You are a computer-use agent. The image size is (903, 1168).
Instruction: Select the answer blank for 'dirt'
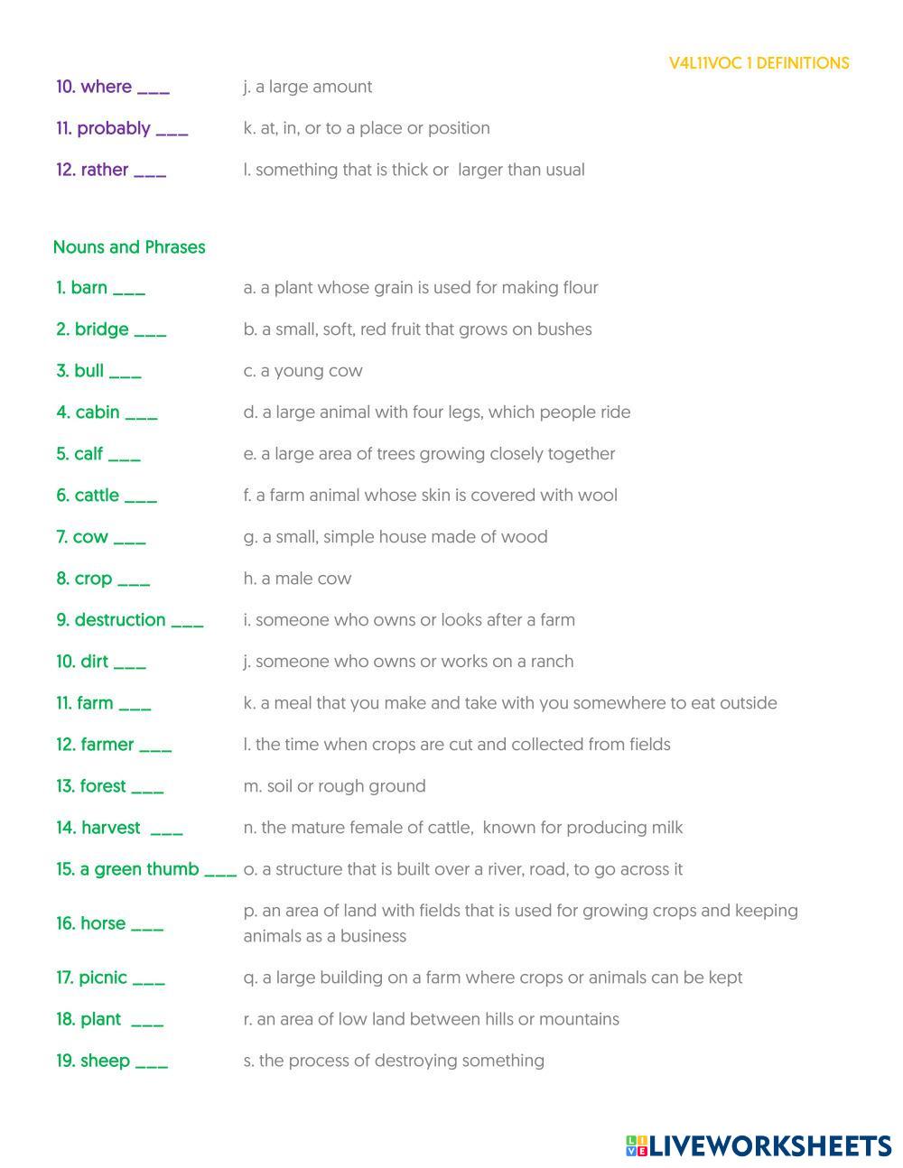pyautogui.click(x=130, y=663)
